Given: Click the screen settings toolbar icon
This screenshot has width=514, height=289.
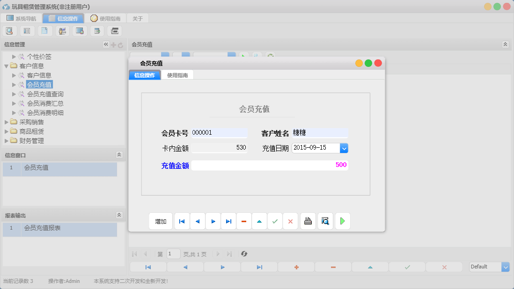Looking at the screenshot, I should tap(79, 30).
